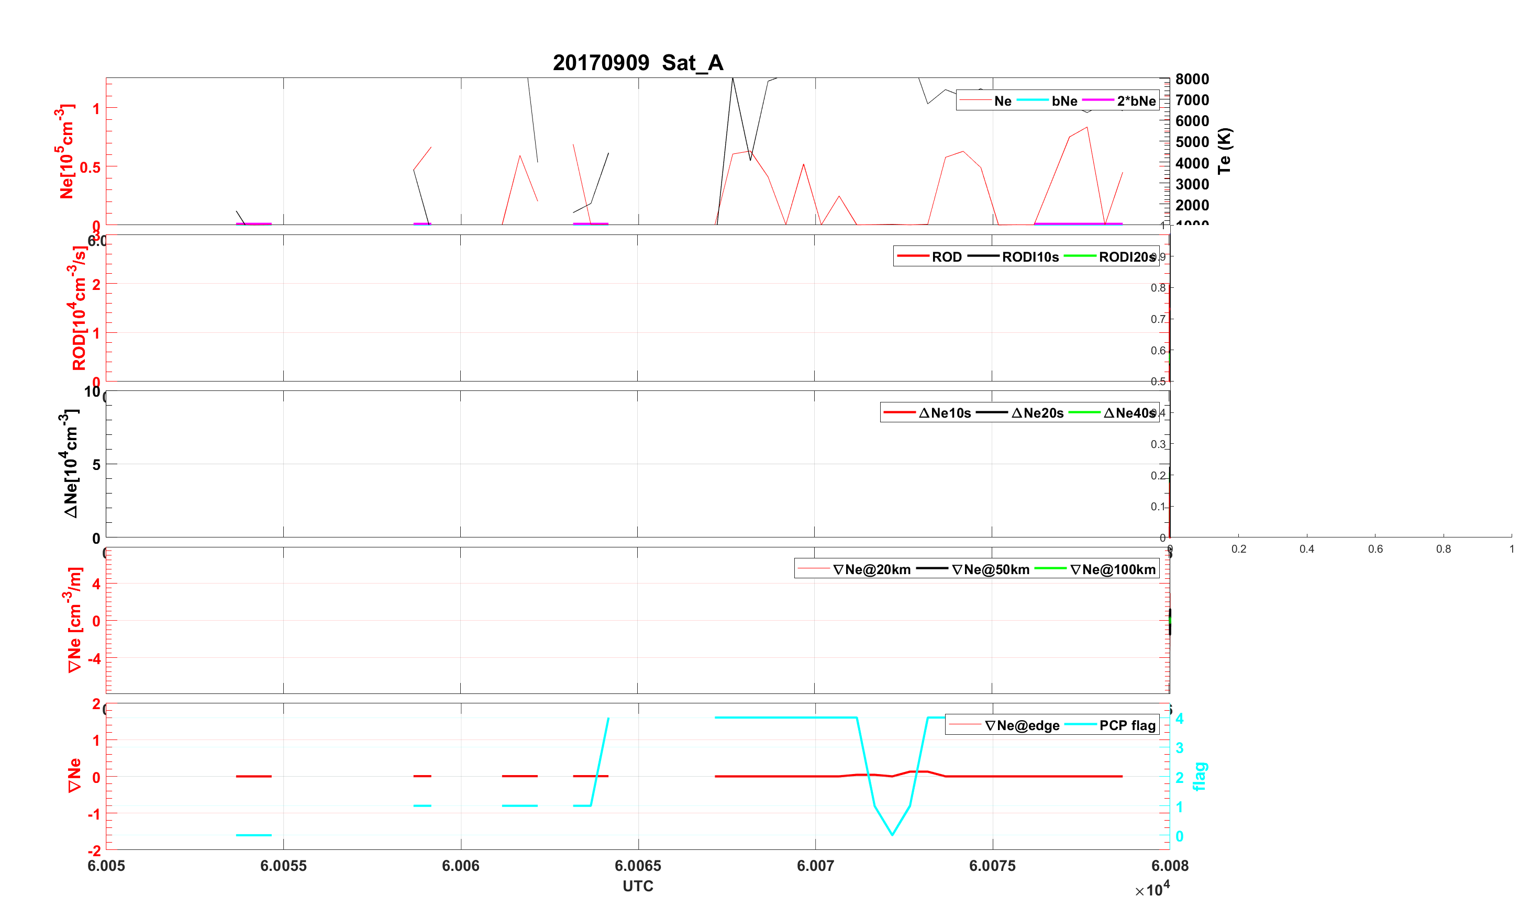Click the ROD y-axis label
This screenshot has width=1520, height=919.
79,308
